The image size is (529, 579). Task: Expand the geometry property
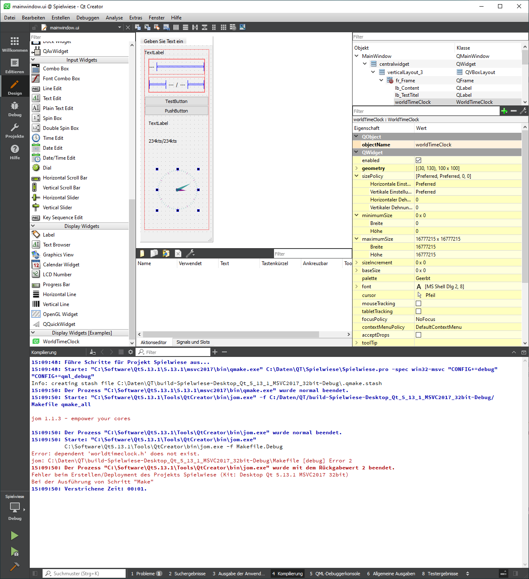tap(357, 168)
